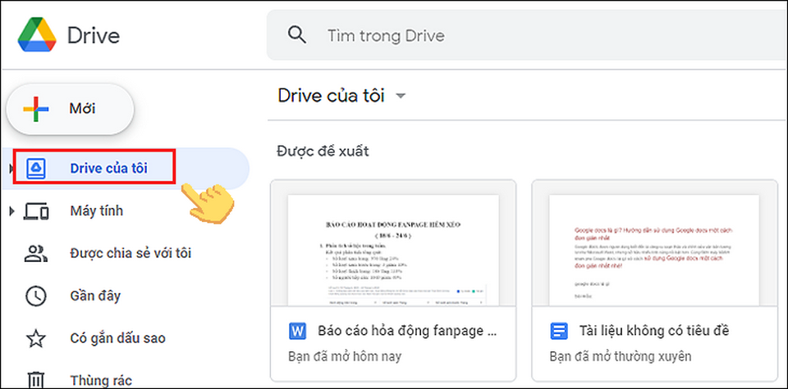Expand the Drive của tôi tree arrow
This screenshot has height=389, width=788.
click(11, 169)
